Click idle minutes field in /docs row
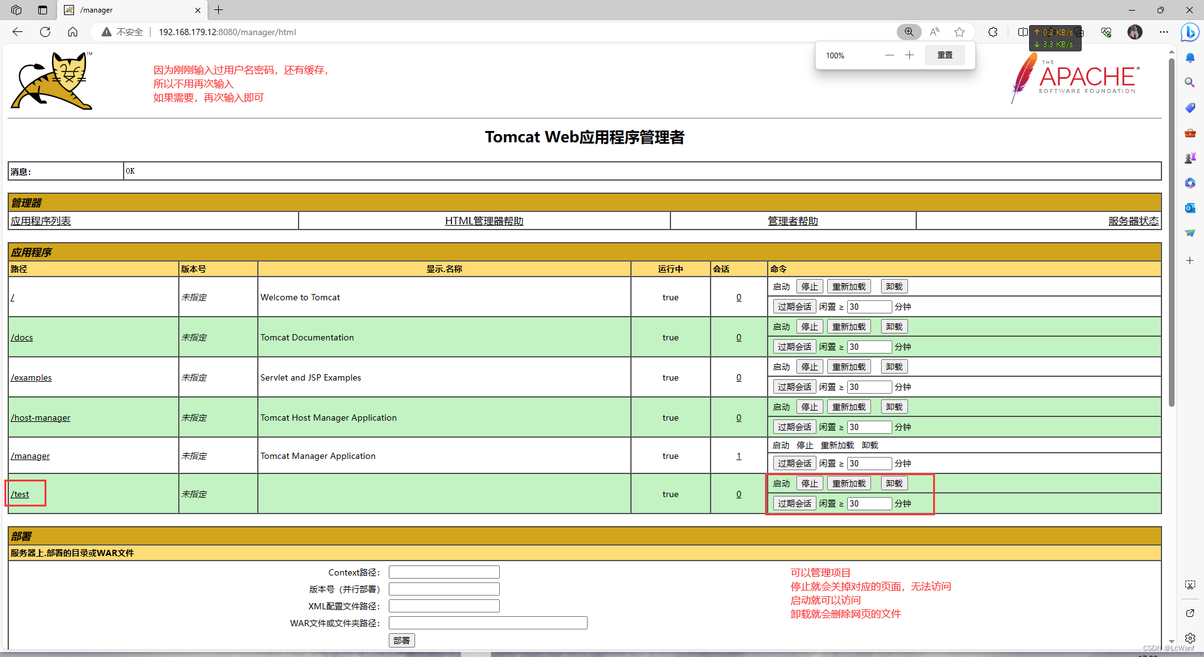Image resolution: width=1204 pixels, height=657 pixels. 869,347
